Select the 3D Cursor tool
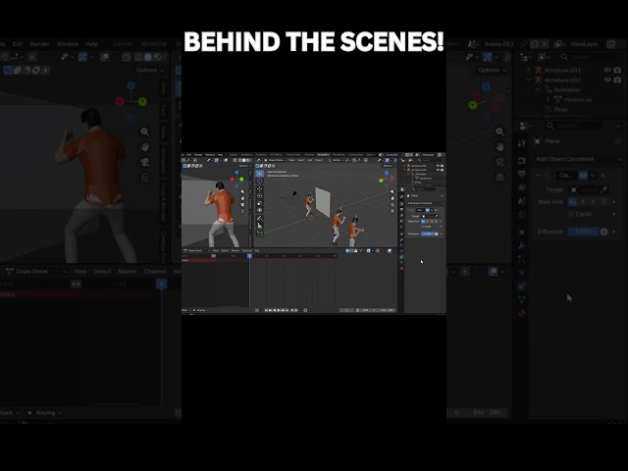628x471 pixels. point(259,181)
